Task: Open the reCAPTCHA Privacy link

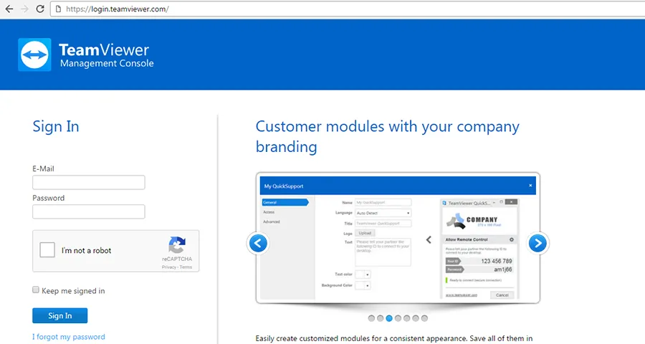Action: click(x=168, y=267)
